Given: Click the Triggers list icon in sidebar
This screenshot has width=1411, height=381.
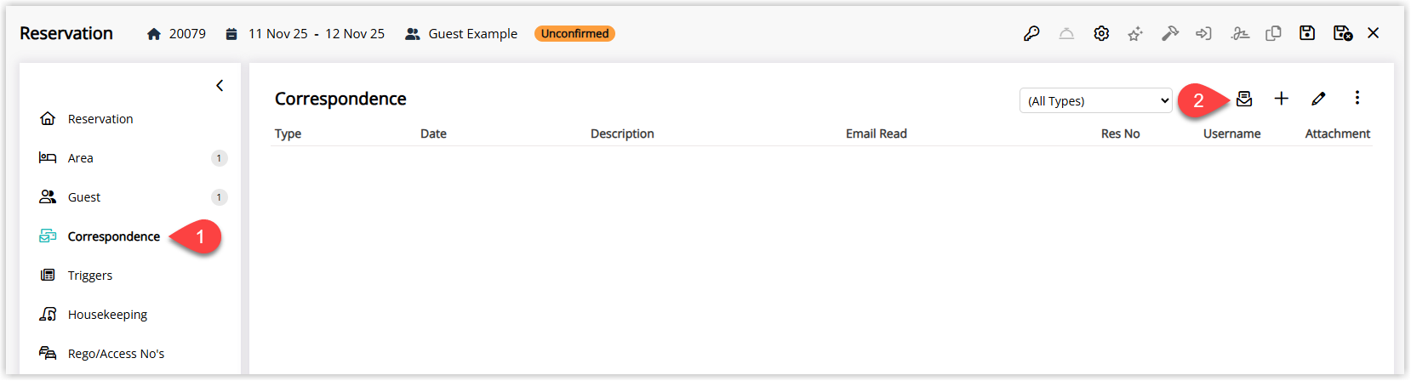Looking at the screenshot, I should pos(48,275).
